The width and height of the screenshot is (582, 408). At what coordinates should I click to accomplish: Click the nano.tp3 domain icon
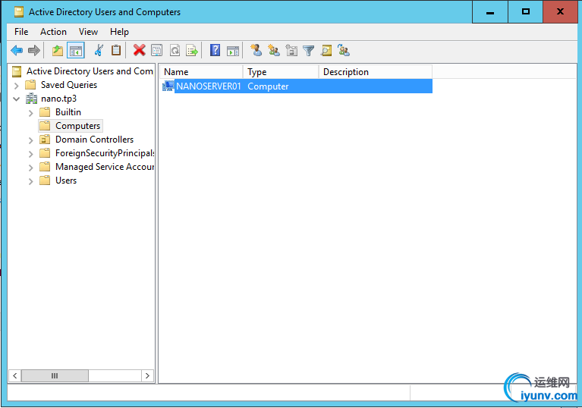(32, 99)
